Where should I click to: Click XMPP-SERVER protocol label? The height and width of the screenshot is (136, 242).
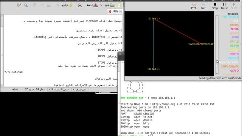coord(230,66)
